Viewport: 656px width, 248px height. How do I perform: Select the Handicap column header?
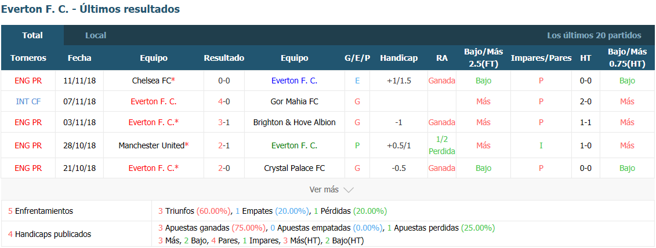point(398,58)
